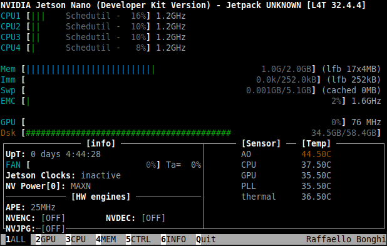Click the FAN speed bar
This screenshot has width=387, height=246.
pos(94,165)
